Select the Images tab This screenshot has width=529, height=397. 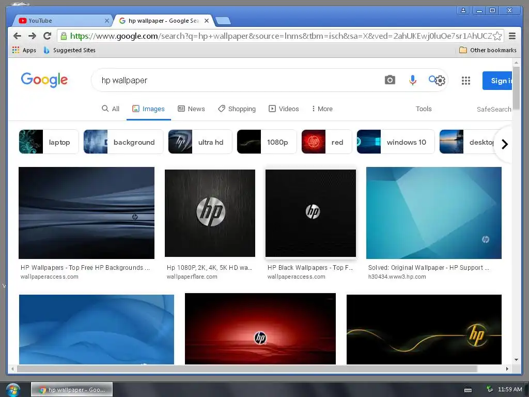[148, 109]
